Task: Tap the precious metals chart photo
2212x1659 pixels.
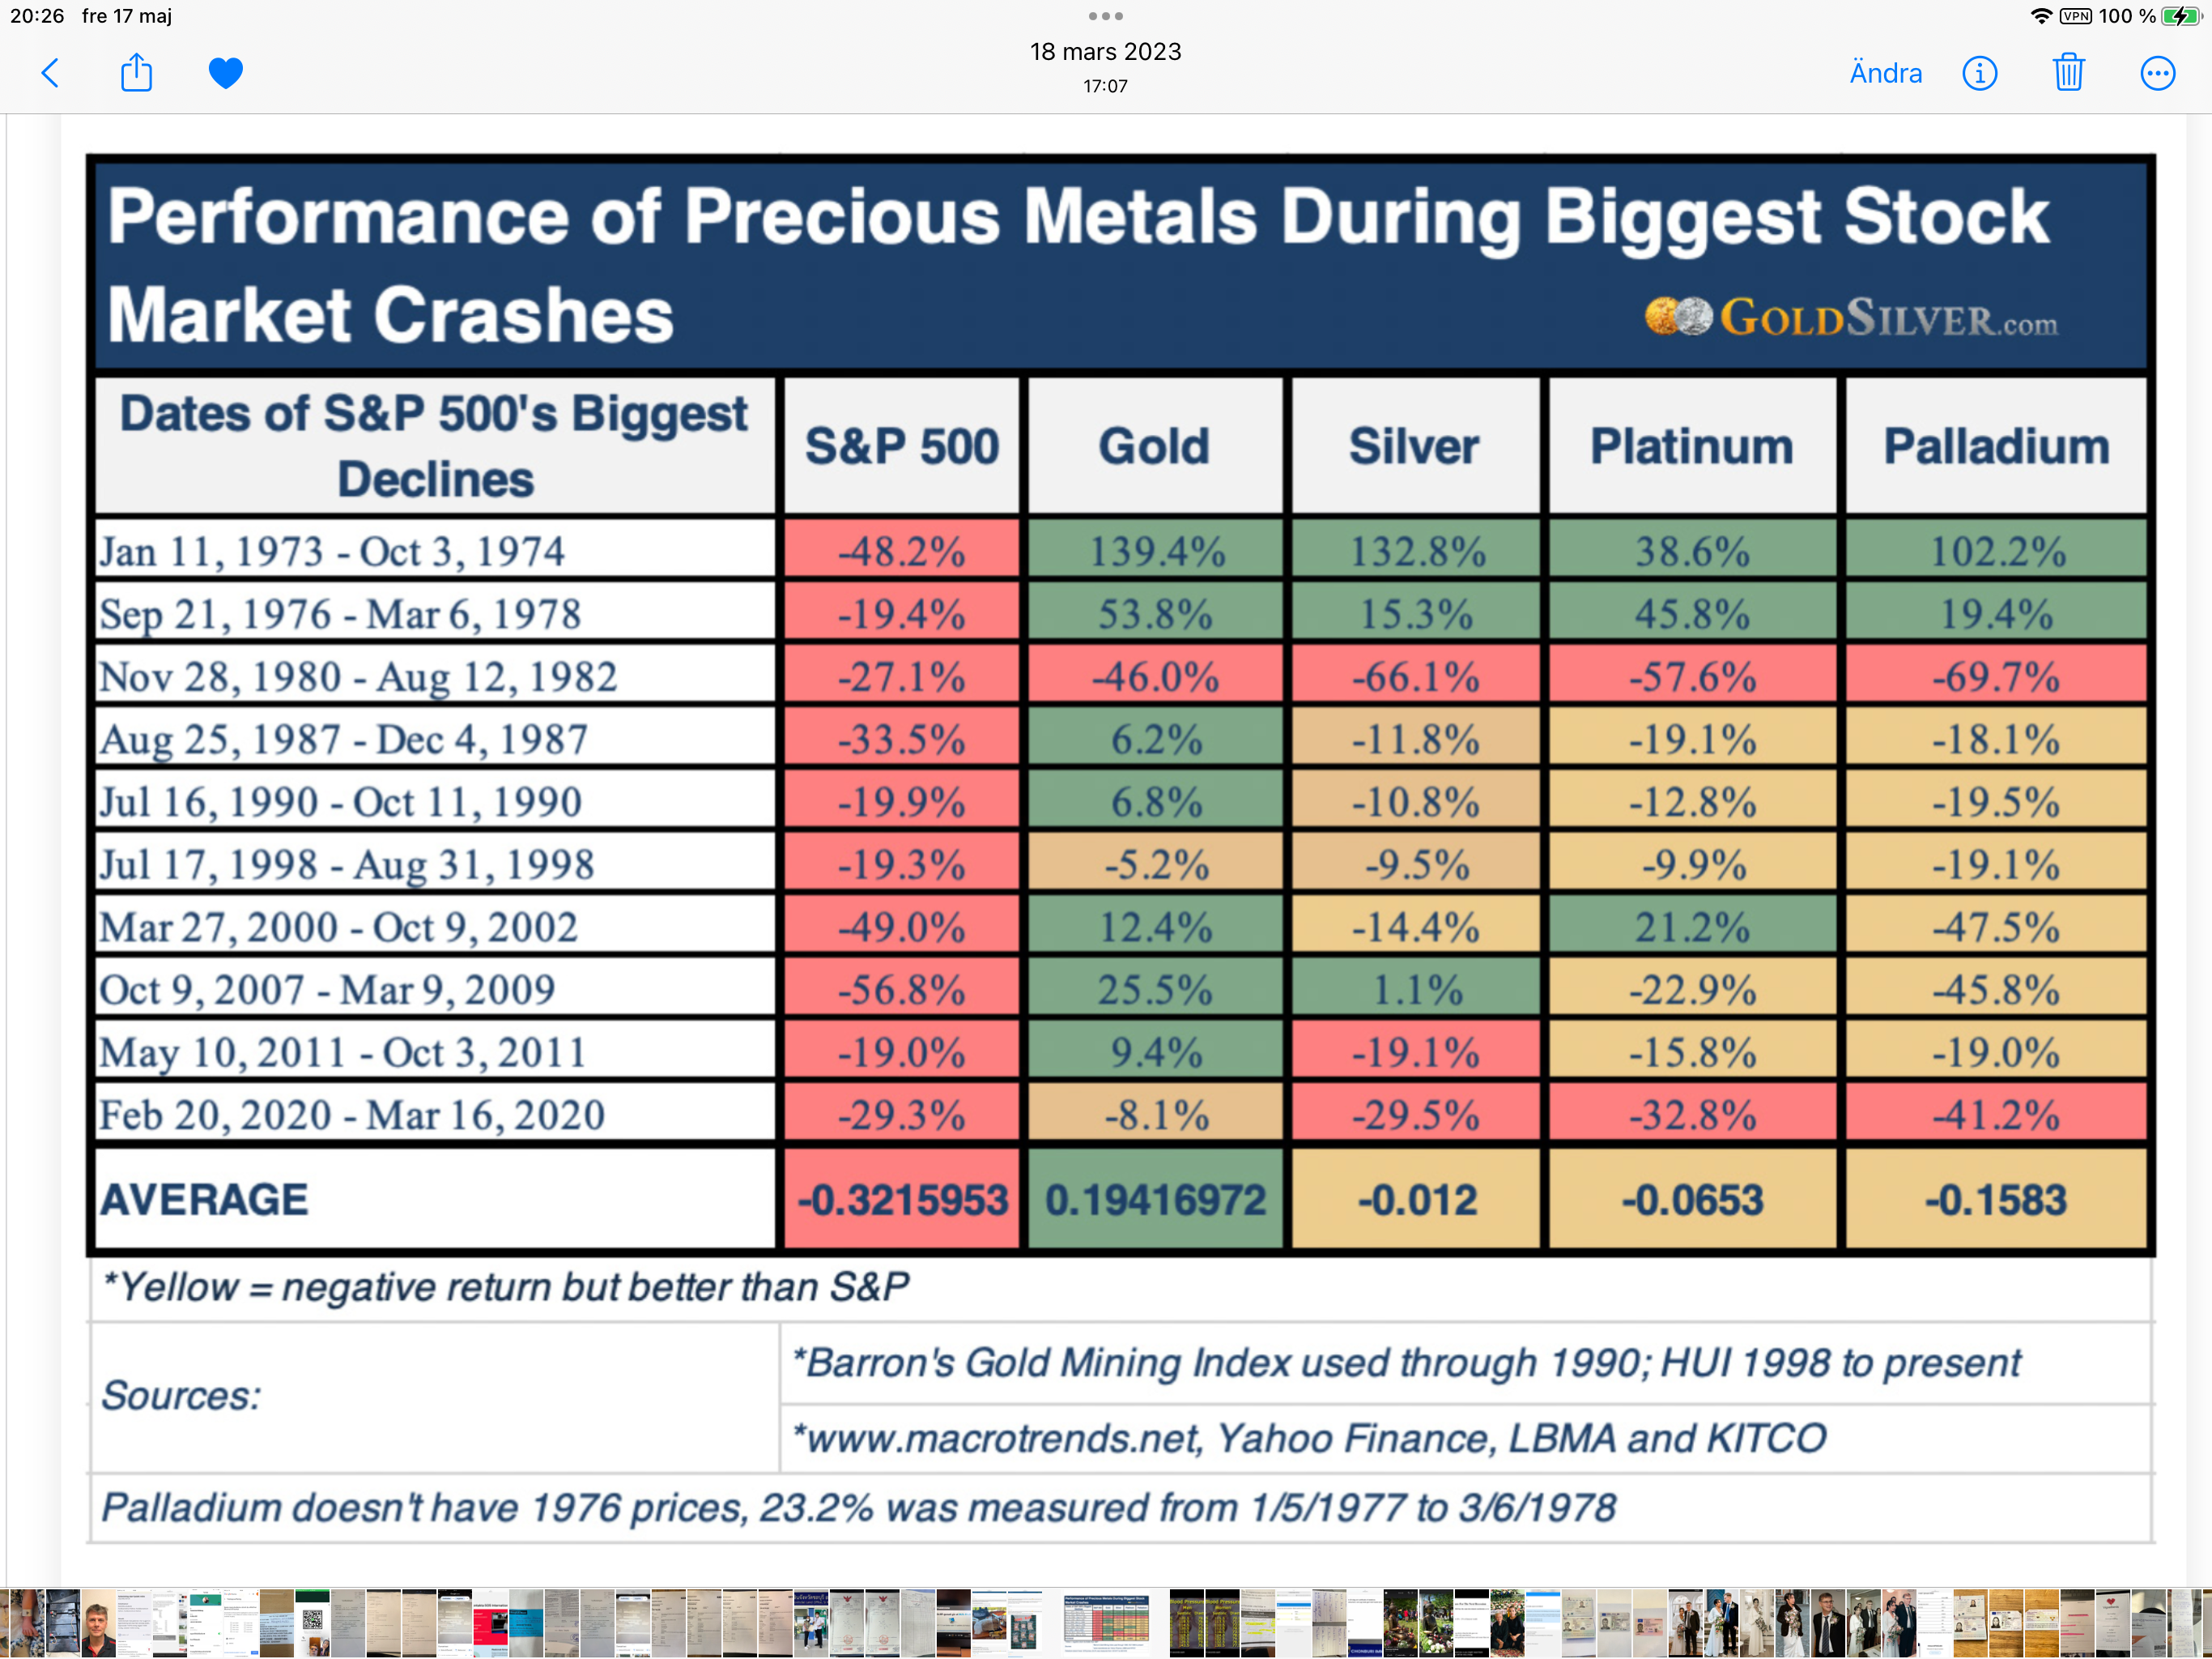Action: (1120, 848)
